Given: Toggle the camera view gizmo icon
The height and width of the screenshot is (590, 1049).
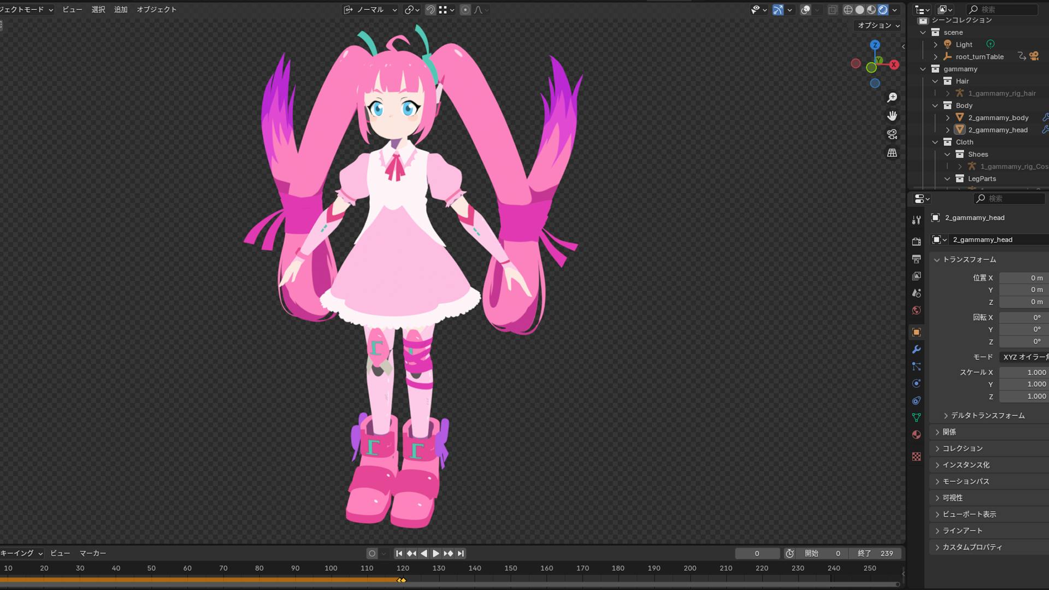Looking at the screenshot, I should 892,134.
